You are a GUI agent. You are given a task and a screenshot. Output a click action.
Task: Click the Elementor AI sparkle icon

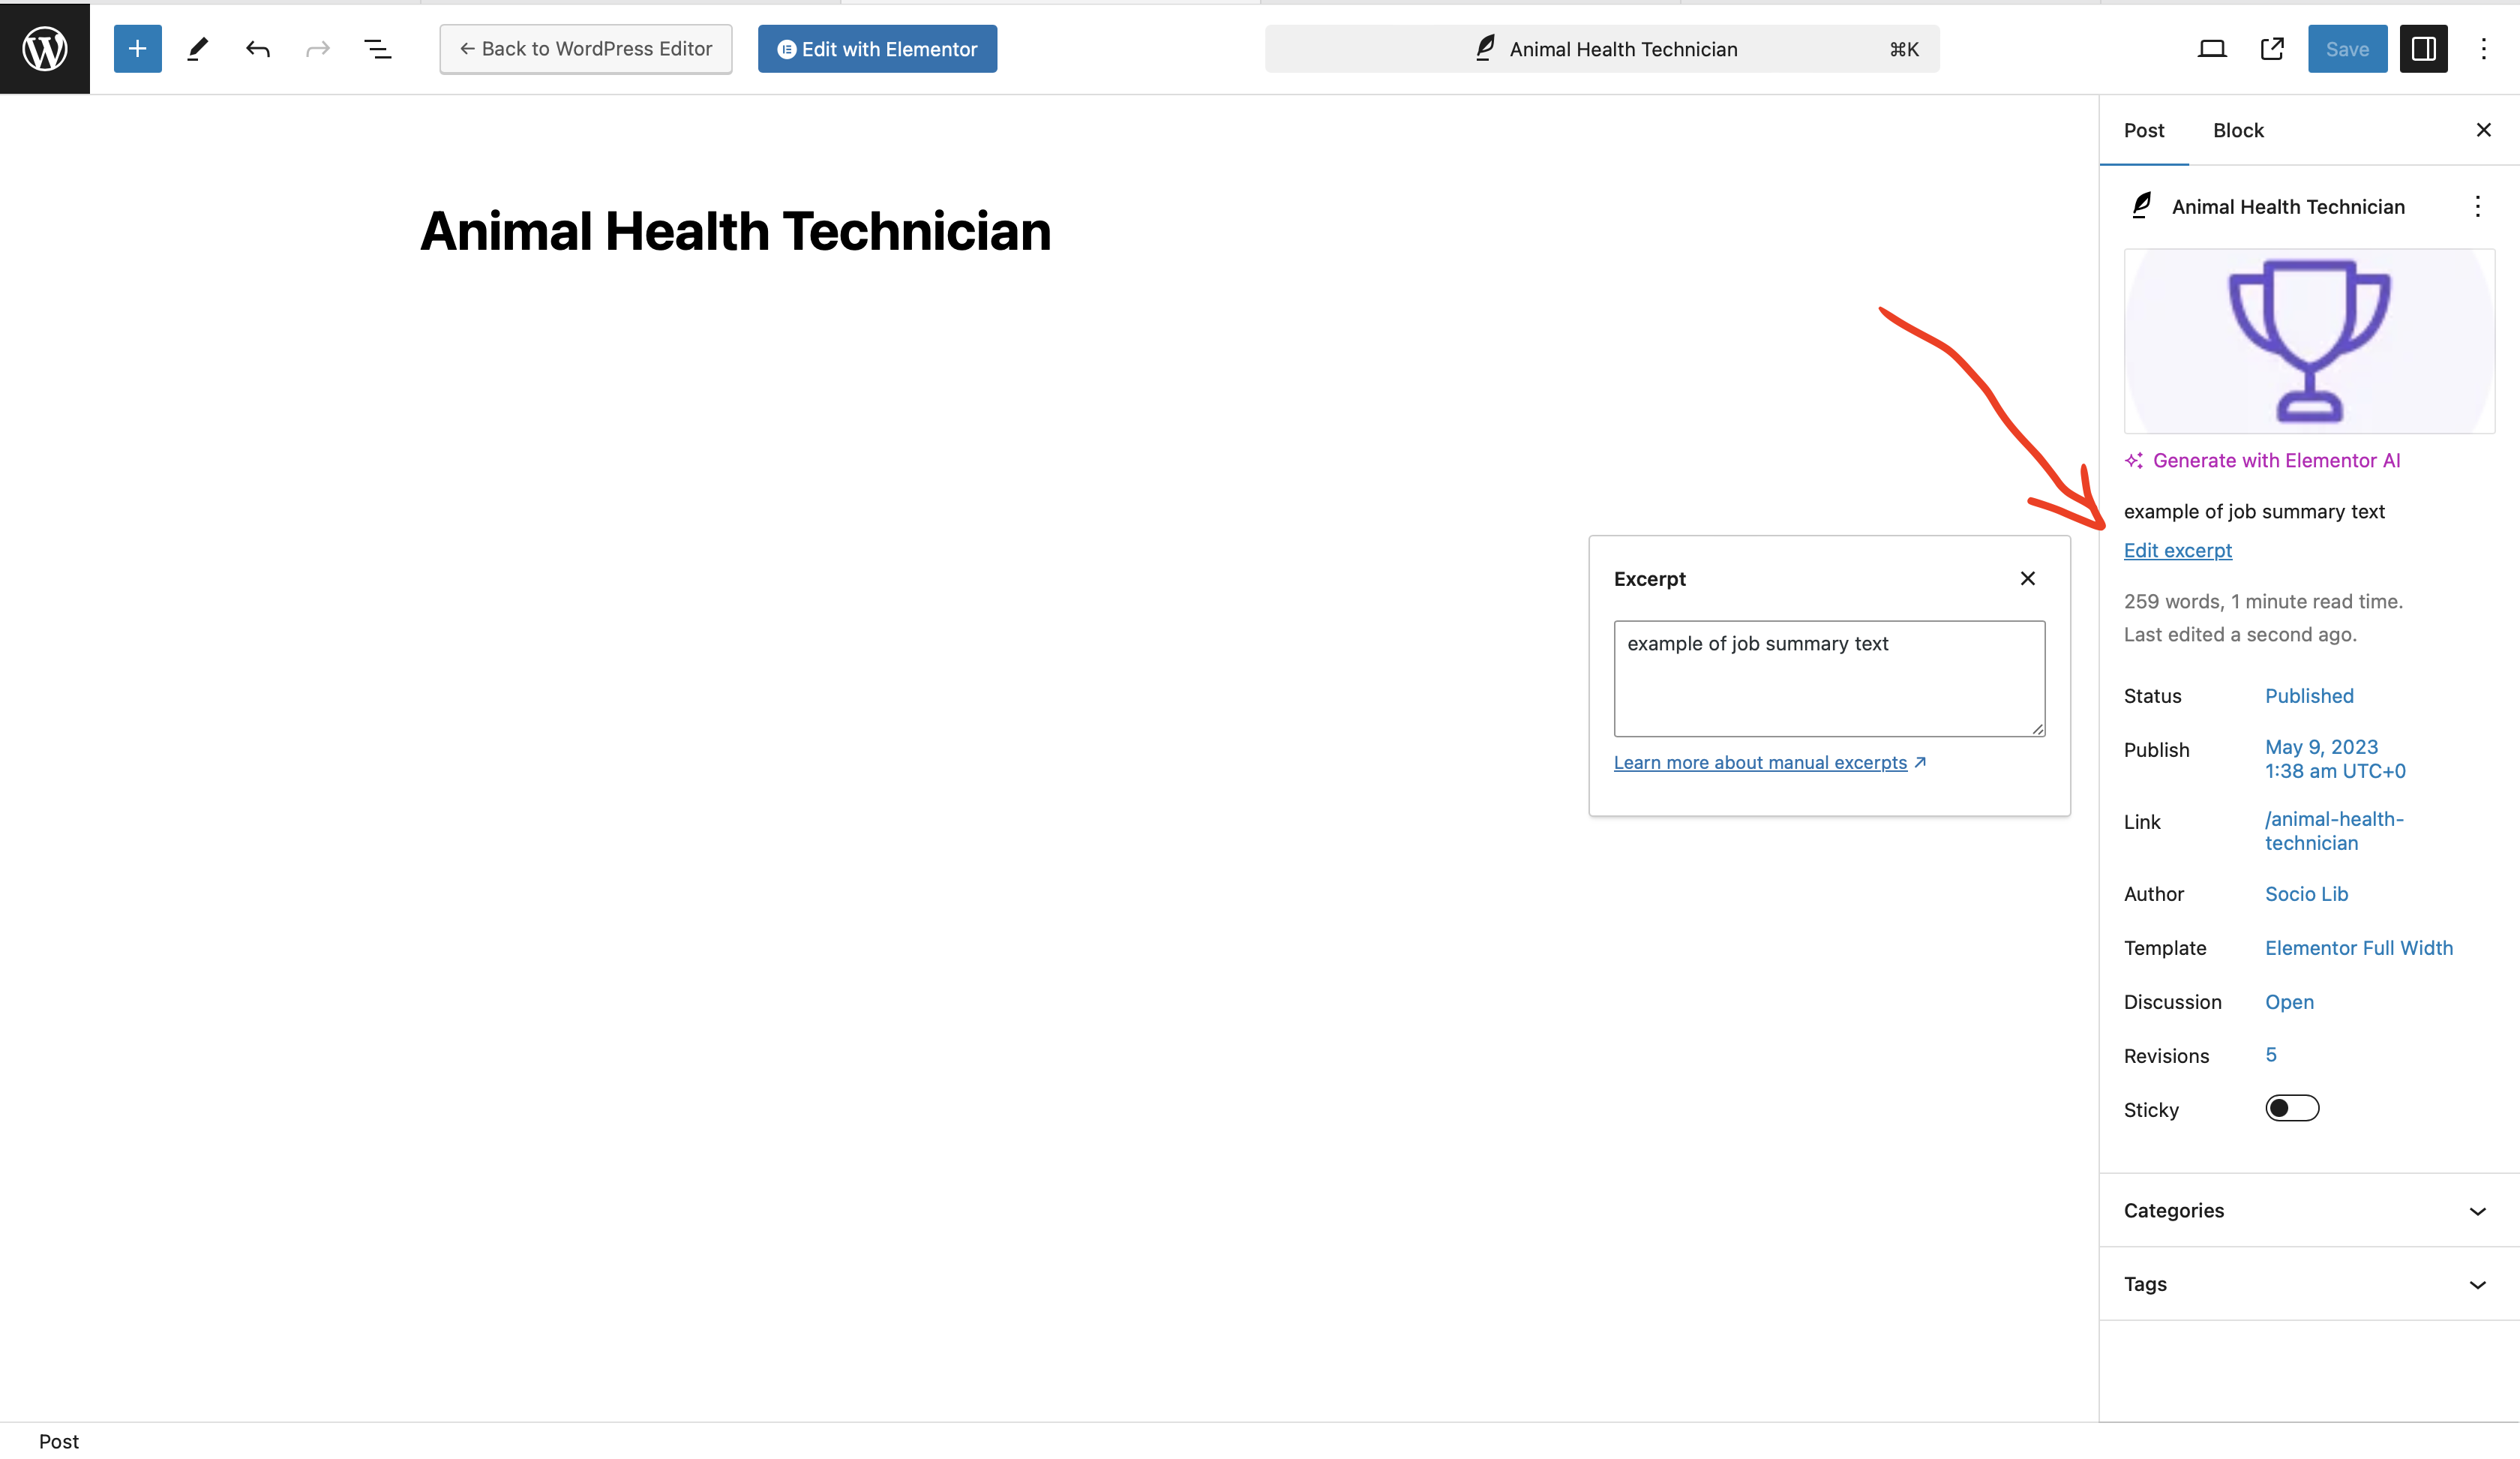click(x=2134, y=460)
